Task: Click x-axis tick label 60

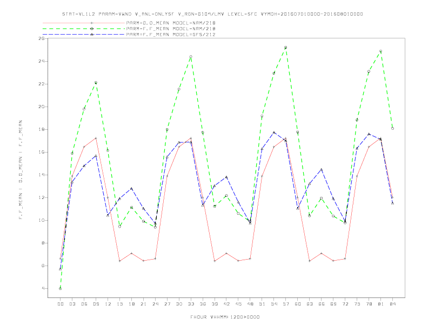Action: pos(298,304)
